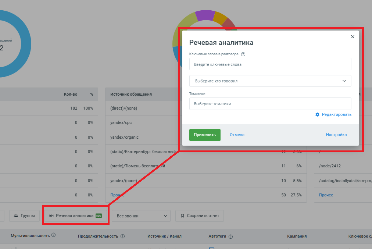
Task: Click the Речевая аналитика dialog title
Action: click(221, 43)
